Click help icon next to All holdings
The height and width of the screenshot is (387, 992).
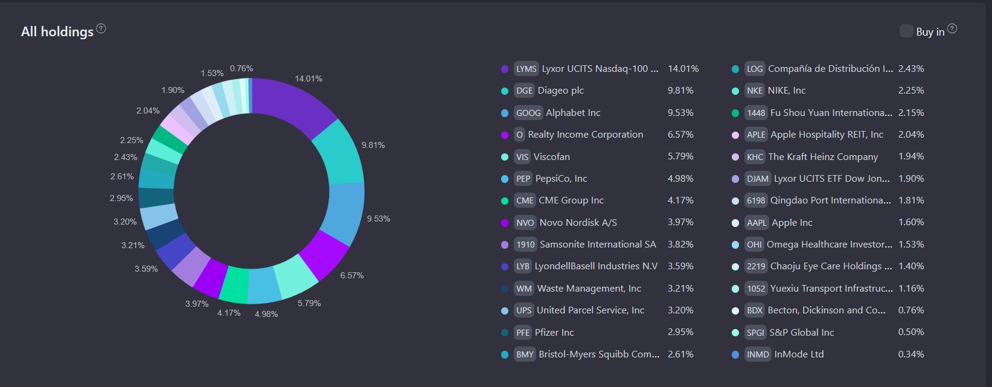point(101,29)
